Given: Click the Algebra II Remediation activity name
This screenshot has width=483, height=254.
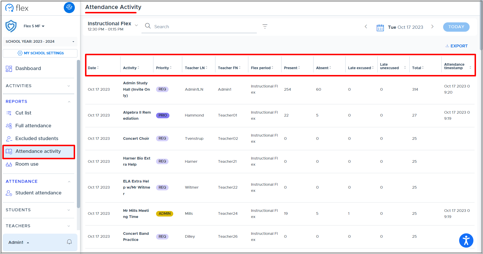Looking at the screenshot, I should point(137,115).
